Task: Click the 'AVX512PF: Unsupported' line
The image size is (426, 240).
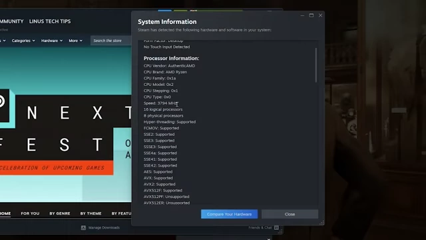Action: pos(166,197)
